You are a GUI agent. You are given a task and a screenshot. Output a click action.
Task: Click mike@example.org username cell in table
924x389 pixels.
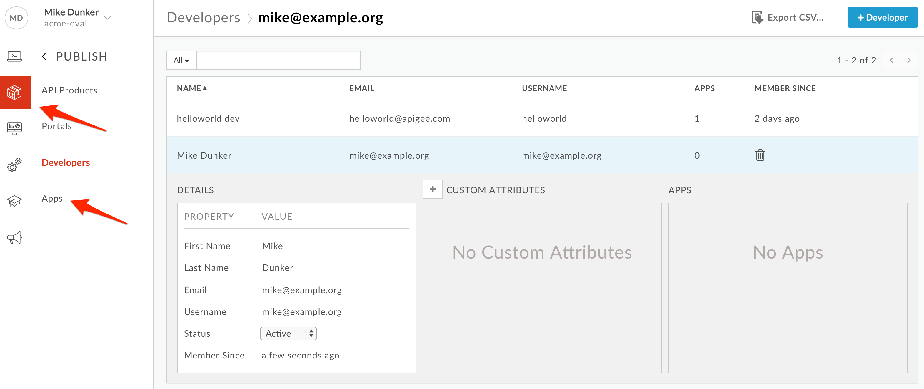[561, 155]
